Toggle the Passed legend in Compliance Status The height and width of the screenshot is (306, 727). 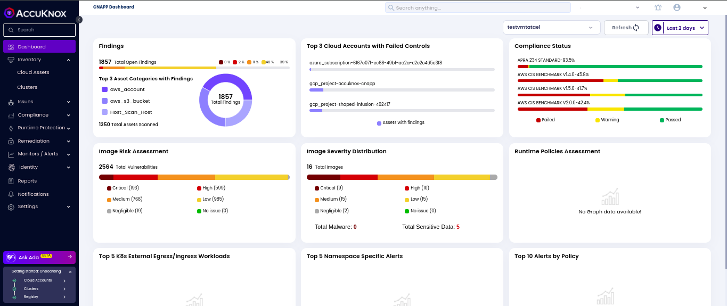pos(671,120)
